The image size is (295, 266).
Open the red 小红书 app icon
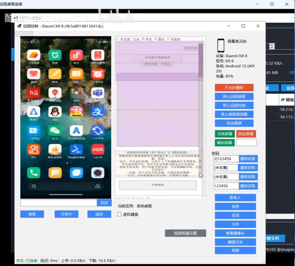click(98, 150)
